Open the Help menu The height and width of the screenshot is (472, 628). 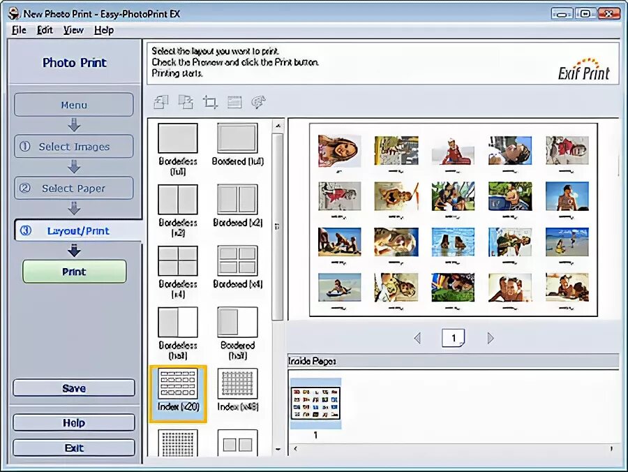[x=104, y=30]
